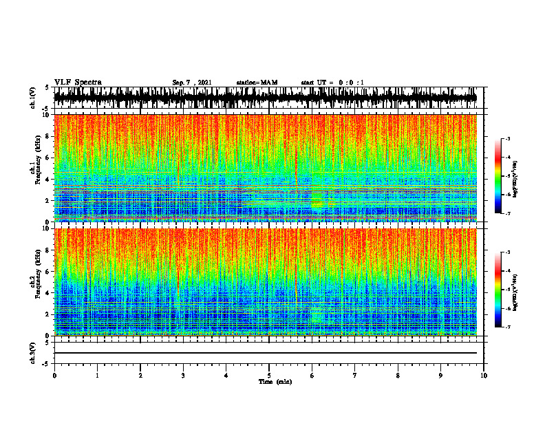Click the ch.2 color scale bar
This screenshot has width=545, height=421.
tap(498, 290)
